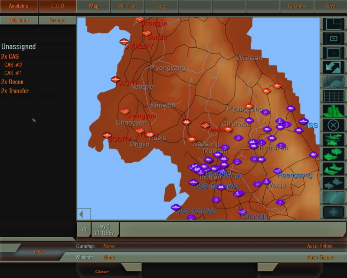
Task: Expand the 2x Transfer mission group
Action: coord(15,91)
